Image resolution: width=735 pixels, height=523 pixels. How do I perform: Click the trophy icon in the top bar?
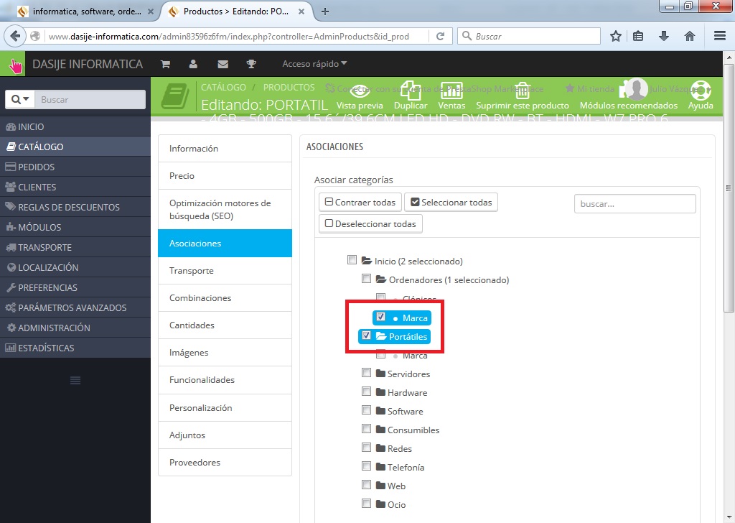[251, 64]
